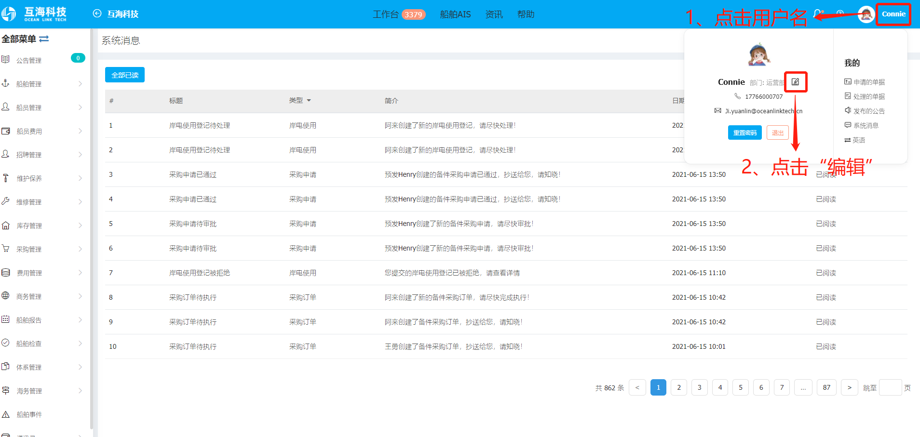920x437 pixels.
Task: Go to previous page arrow
Action: [637, 387]
